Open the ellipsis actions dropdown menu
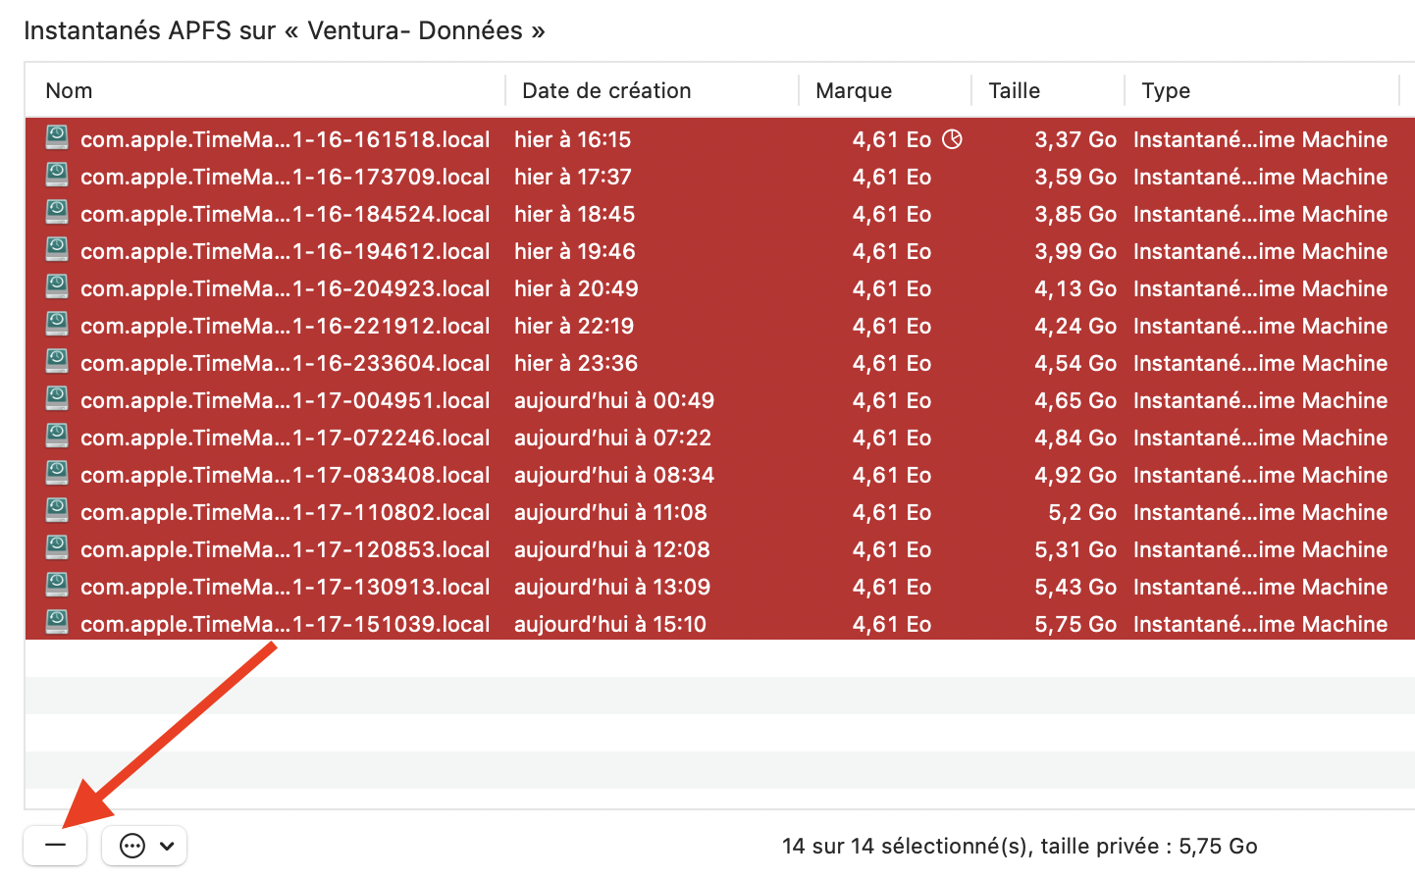This screenshot has width=1415, height=879. click(x=145, y=846)
